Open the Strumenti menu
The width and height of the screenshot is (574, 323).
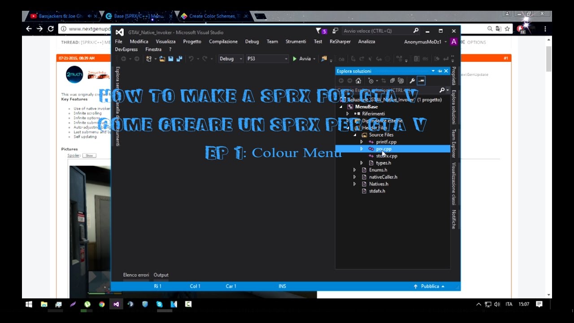pos(296,42)
